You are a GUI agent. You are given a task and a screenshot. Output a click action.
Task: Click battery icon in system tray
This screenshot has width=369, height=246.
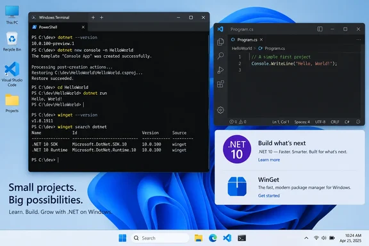[332, 238]
